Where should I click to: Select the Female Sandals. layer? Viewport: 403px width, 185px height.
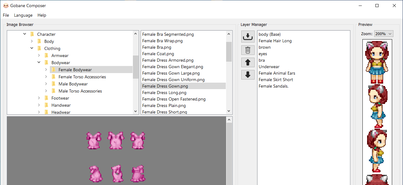click(x=274, y=86)
